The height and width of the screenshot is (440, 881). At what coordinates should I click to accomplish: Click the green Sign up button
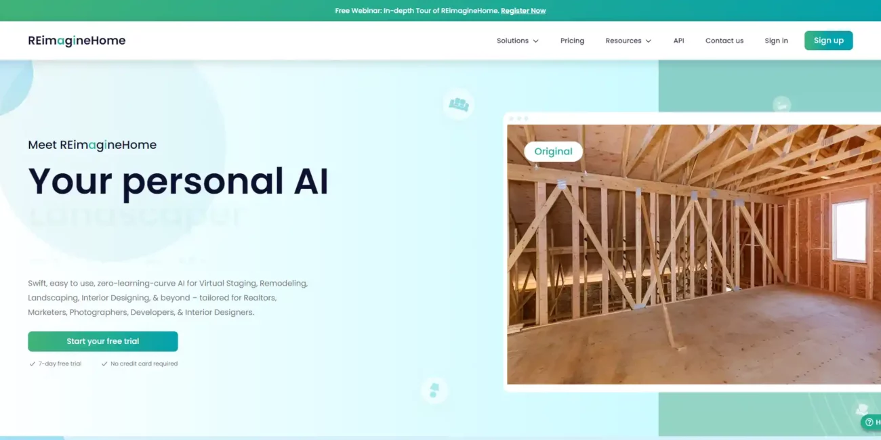pos(828,41)
